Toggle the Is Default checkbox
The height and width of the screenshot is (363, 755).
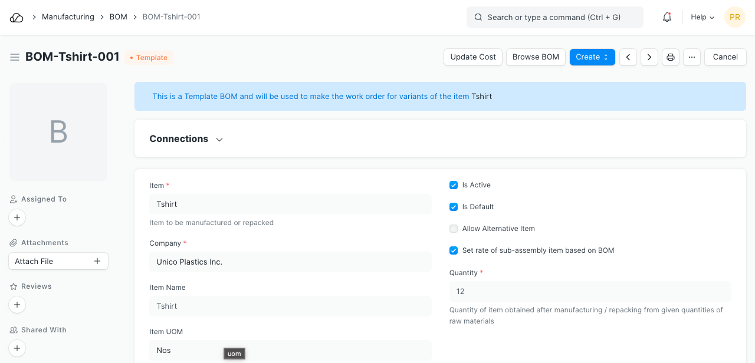pos(454,207)
